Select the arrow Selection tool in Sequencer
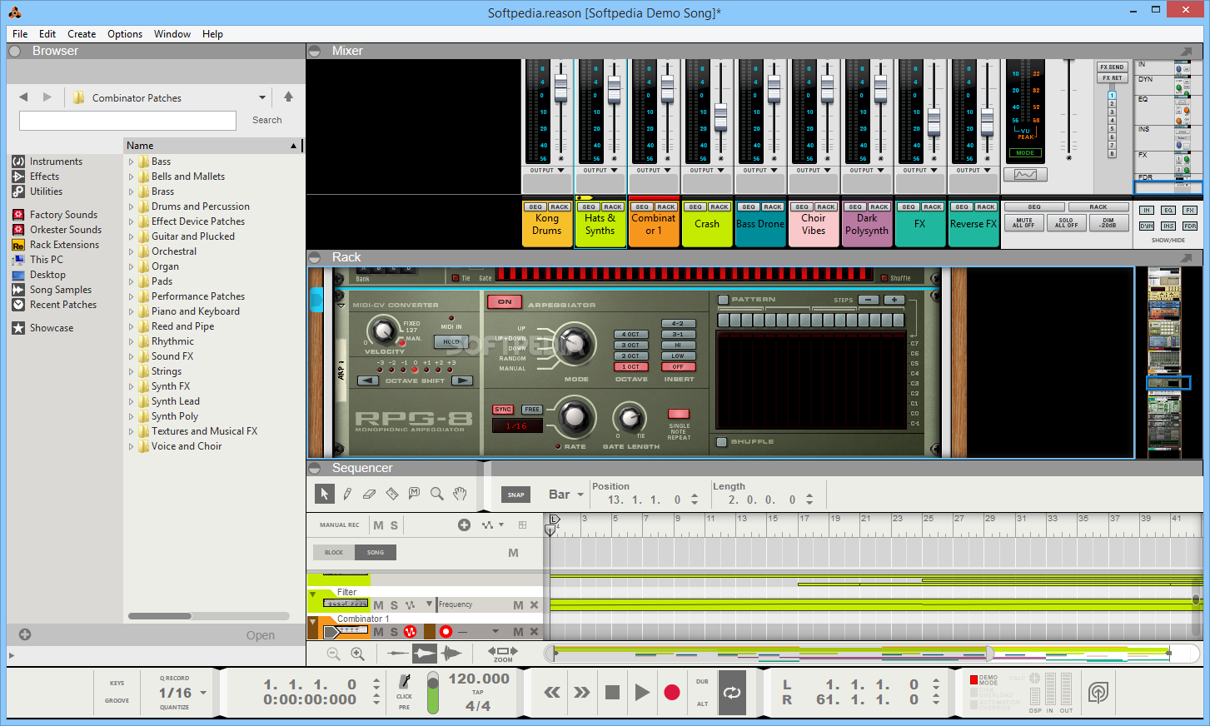The image size is (1210, 726). pos(325,494)
